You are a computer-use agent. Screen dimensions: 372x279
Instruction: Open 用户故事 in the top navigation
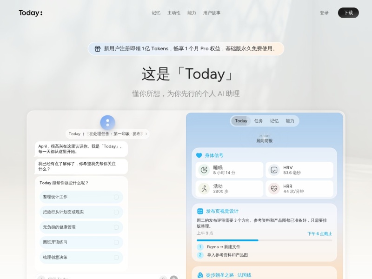[212, 13]
